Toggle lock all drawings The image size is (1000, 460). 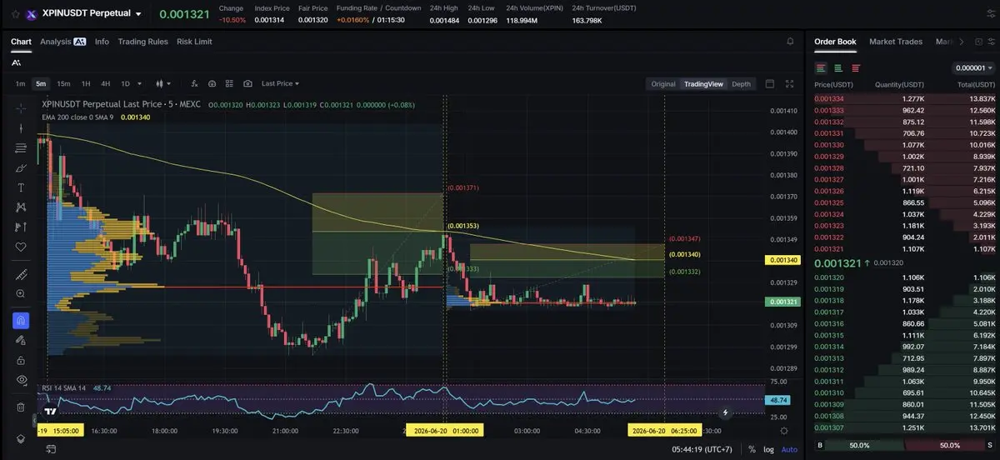click(21, 360)
